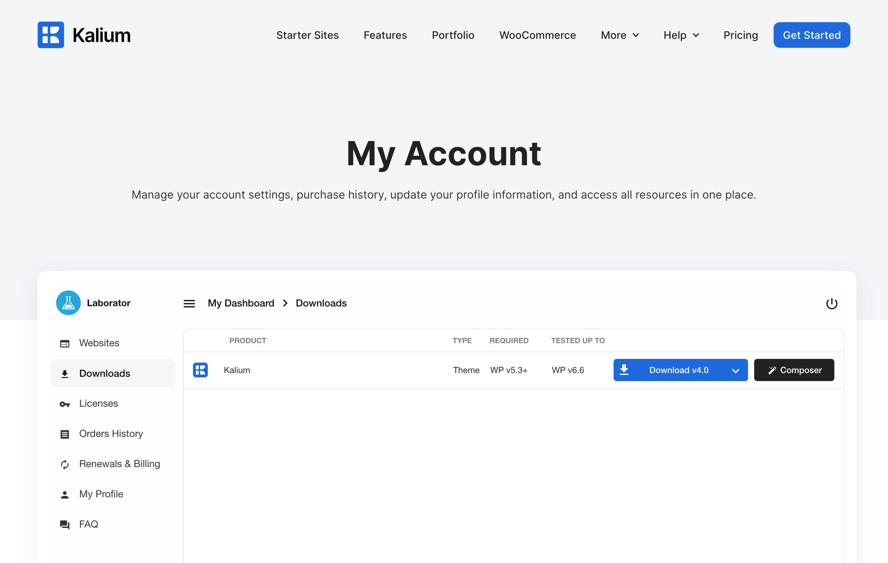The width and height of the screenshot is (888, 563).
Task: Open Renewals & Billing label in sidebar
Action: pyautogui.click(x=120, y=464)
